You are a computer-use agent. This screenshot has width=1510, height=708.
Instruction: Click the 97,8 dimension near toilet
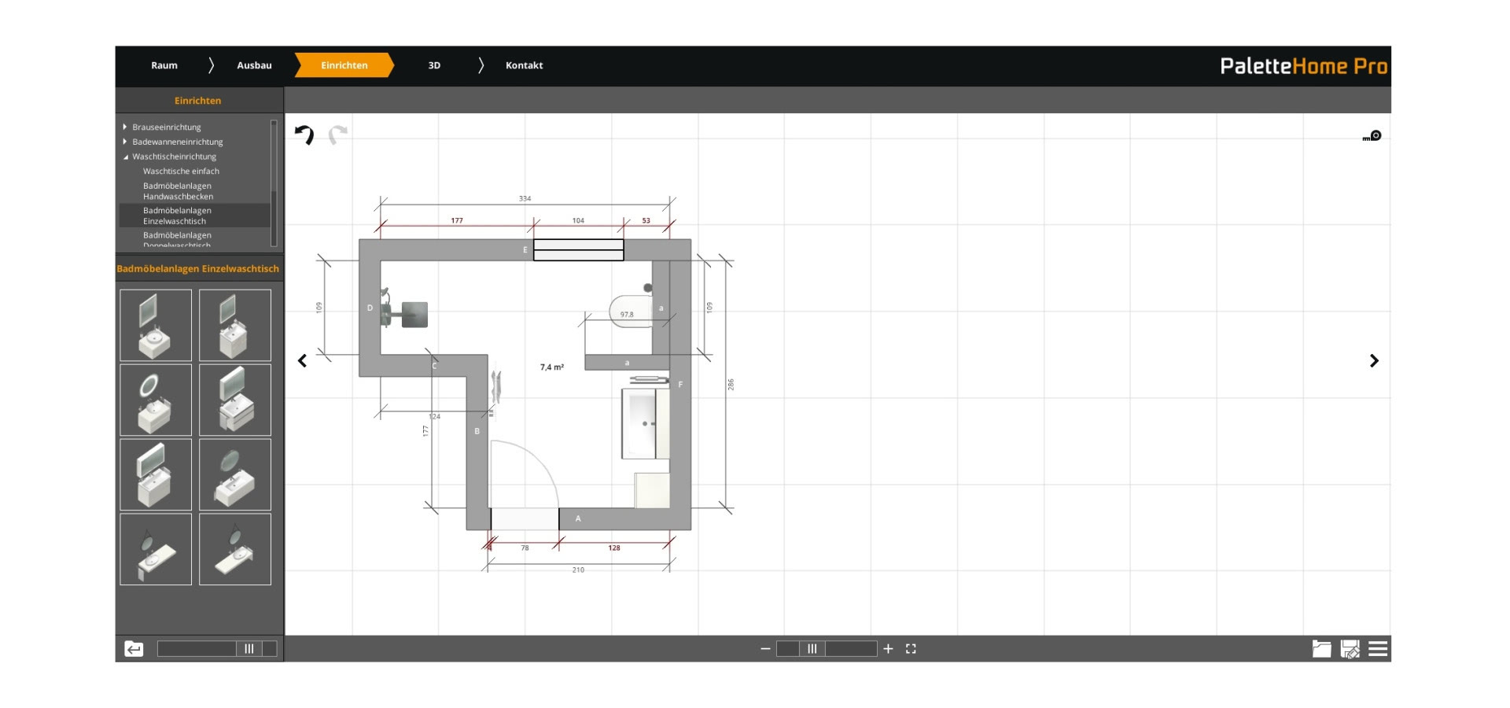tap(627, 315)
